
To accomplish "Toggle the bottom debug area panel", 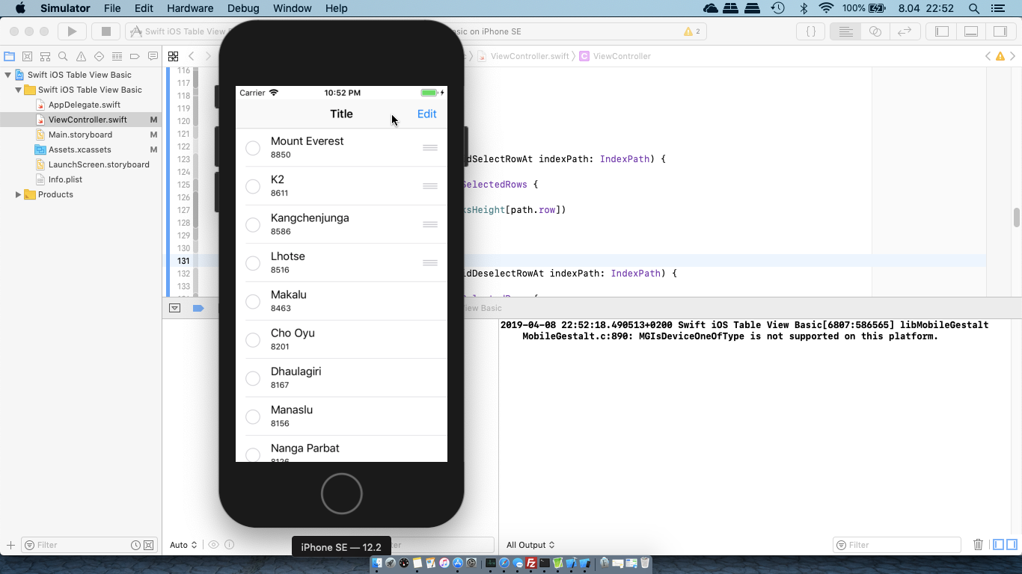I will click(x=971, y=31).
